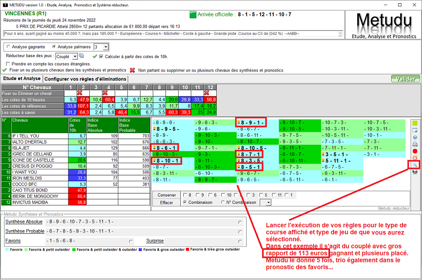422x280 pixels.
Task: Select the ICONE DE CASTELLE row
Action: tap(75, 160)
